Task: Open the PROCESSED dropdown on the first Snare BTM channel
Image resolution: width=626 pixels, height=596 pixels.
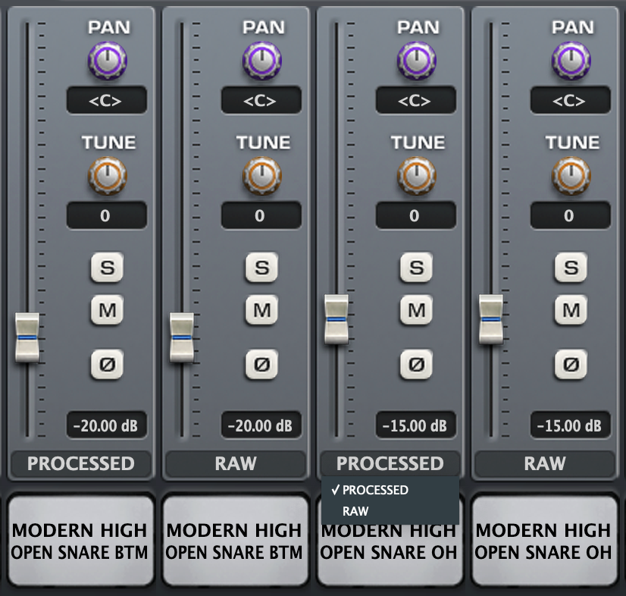Action: [x=81, y=463]
